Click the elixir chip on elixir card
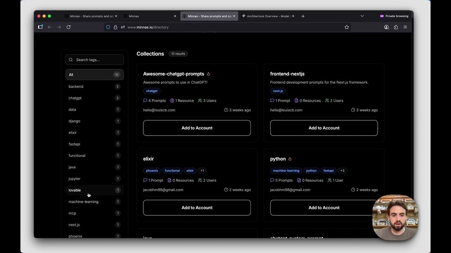 190,170
